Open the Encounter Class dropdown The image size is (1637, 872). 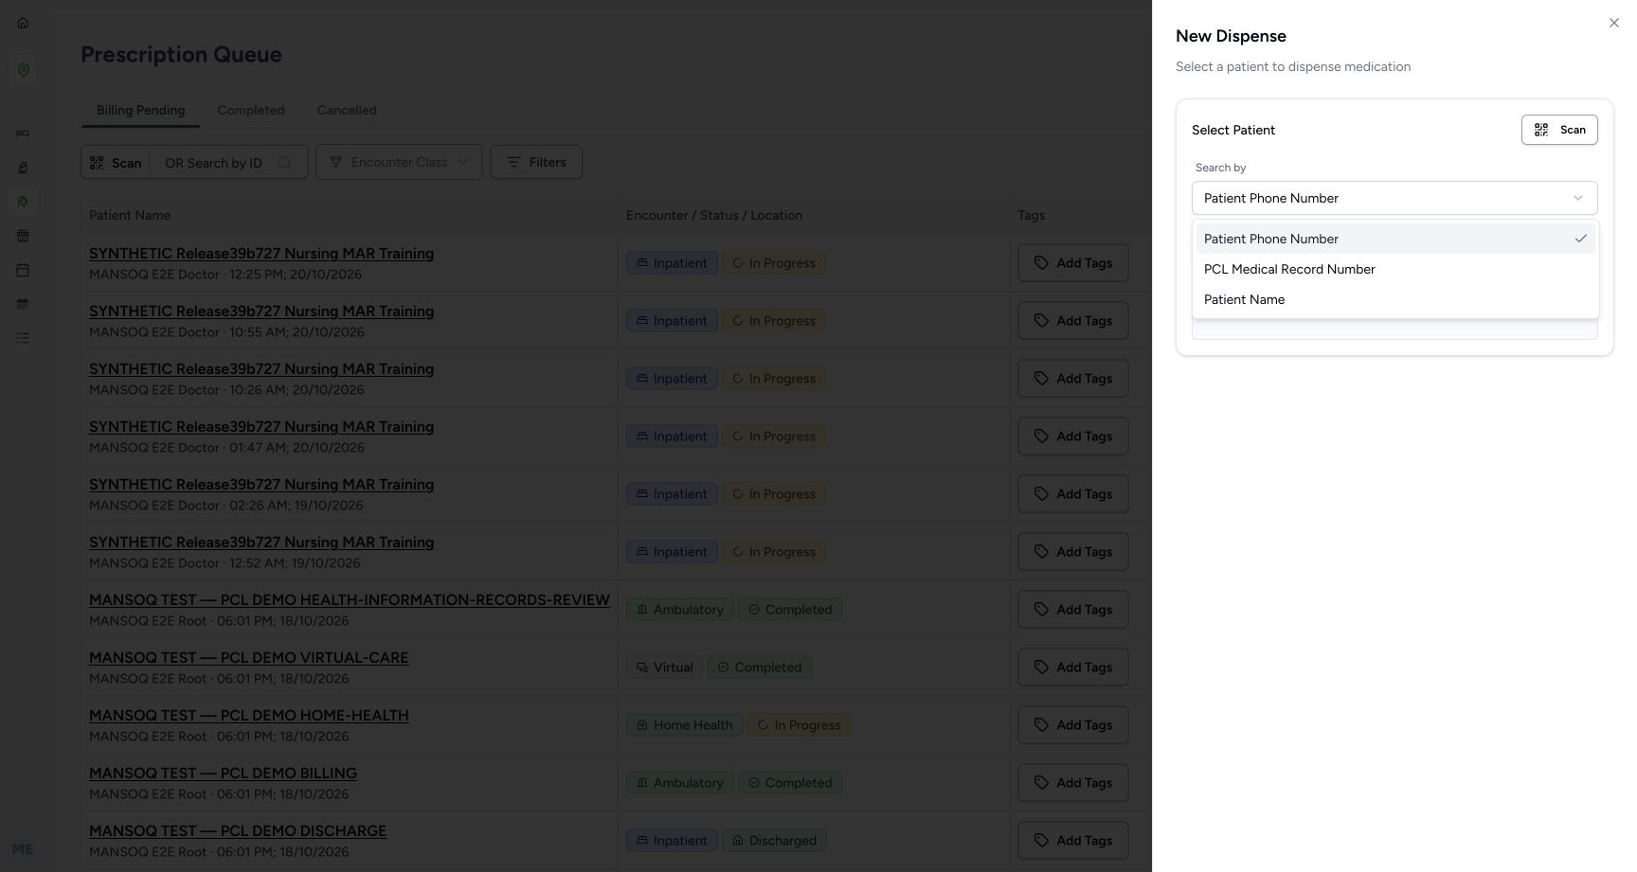pos(399,162)
